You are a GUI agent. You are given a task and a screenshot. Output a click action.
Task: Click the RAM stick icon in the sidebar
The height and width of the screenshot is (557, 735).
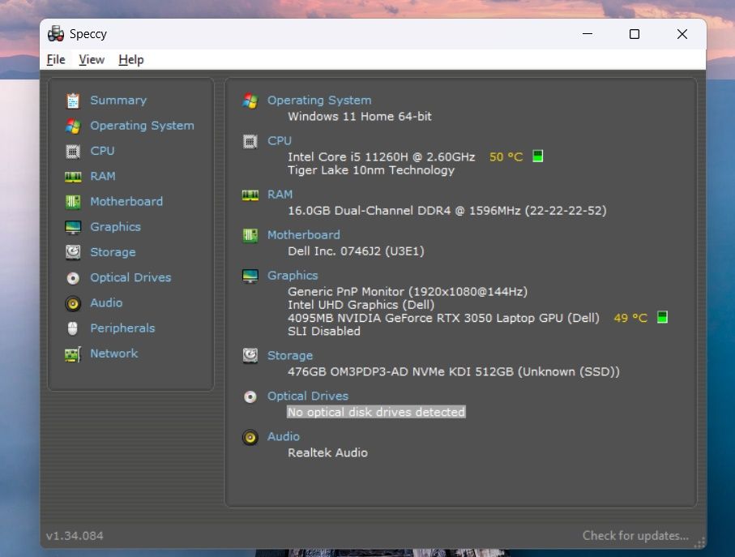click(73, 176)
